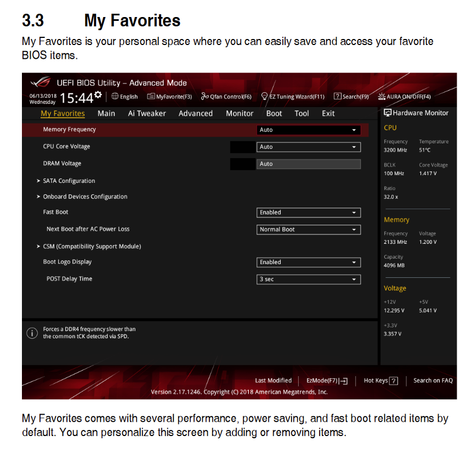Open the Fast Boot dropdown
This screenshot has height=453, width=472.
click(x=309, y=212)
